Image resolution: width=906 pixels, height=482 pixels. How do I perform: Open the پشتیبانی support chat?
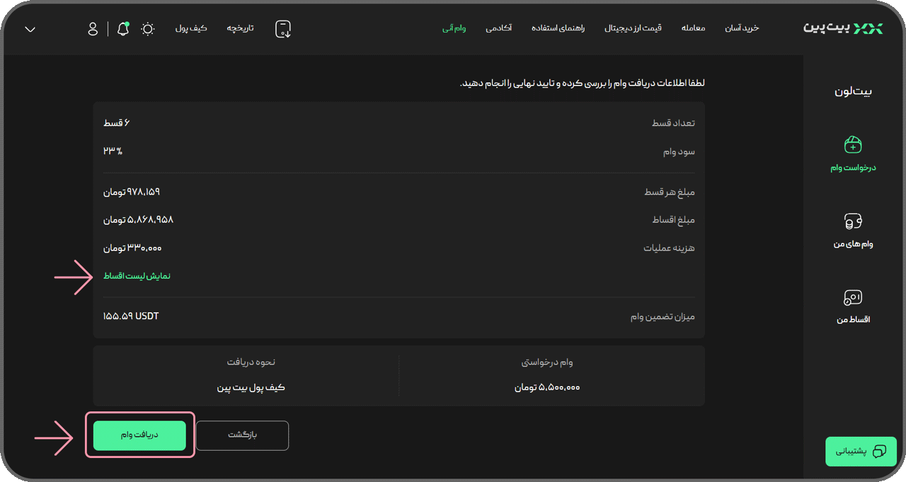861,451
